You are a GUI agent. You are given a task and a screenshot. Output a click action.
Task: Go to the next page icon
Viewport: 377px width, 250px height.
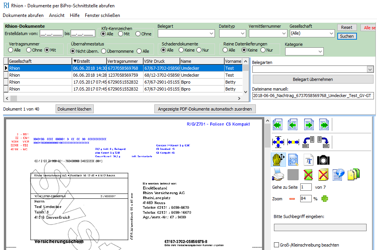[x=309, y=124]
